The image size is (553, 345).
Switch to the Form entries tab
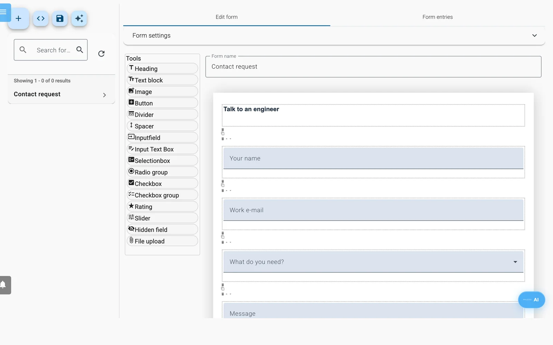pyautogui.click(x=438, y=17)
